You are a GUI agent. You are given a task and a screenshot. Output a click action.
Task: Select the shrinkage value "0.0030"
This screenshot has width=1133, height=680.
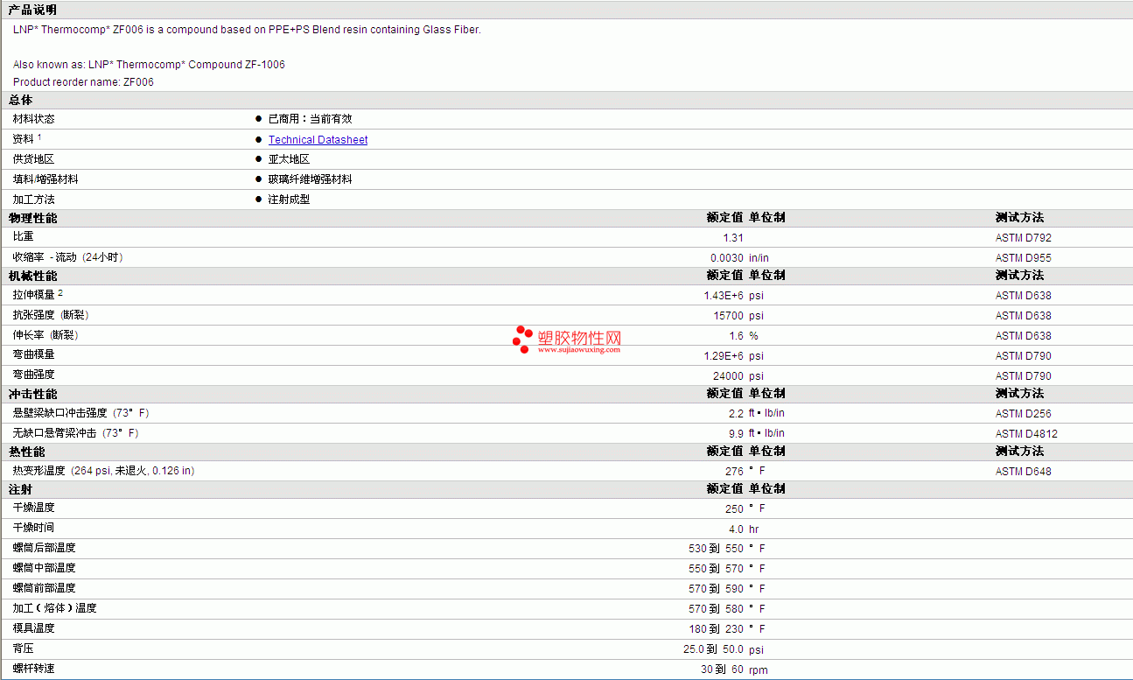727,258
